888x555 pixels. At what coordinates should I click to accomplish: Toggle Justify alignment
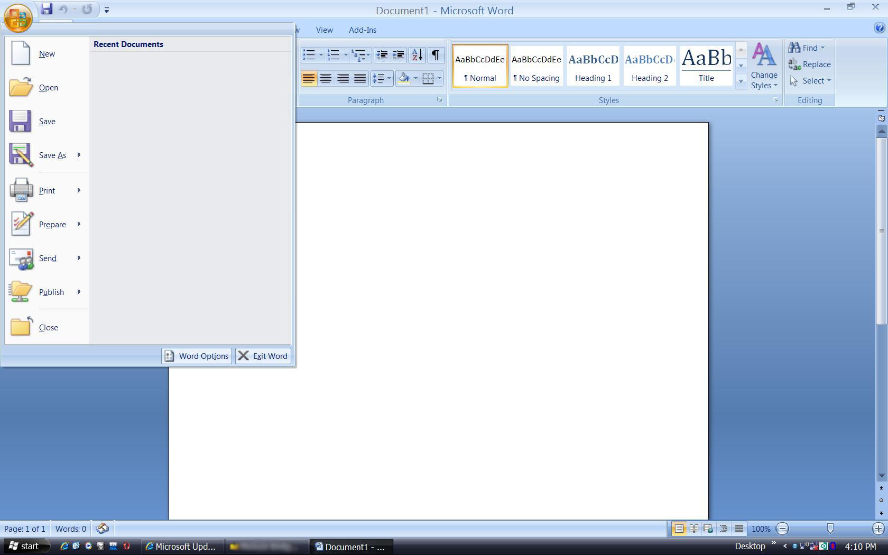[x=360, y=79]
